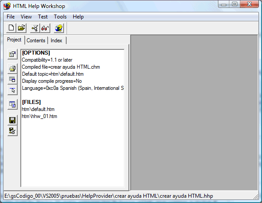
Task: Click the Save project floppy disk icon
Action: tap(12, 120)
